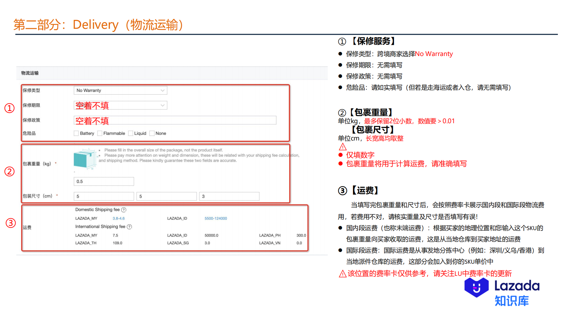The image size is (569, 320).
Task: Click the 300.0 fee for LAZADA_PH
Action: pos(301,236)
